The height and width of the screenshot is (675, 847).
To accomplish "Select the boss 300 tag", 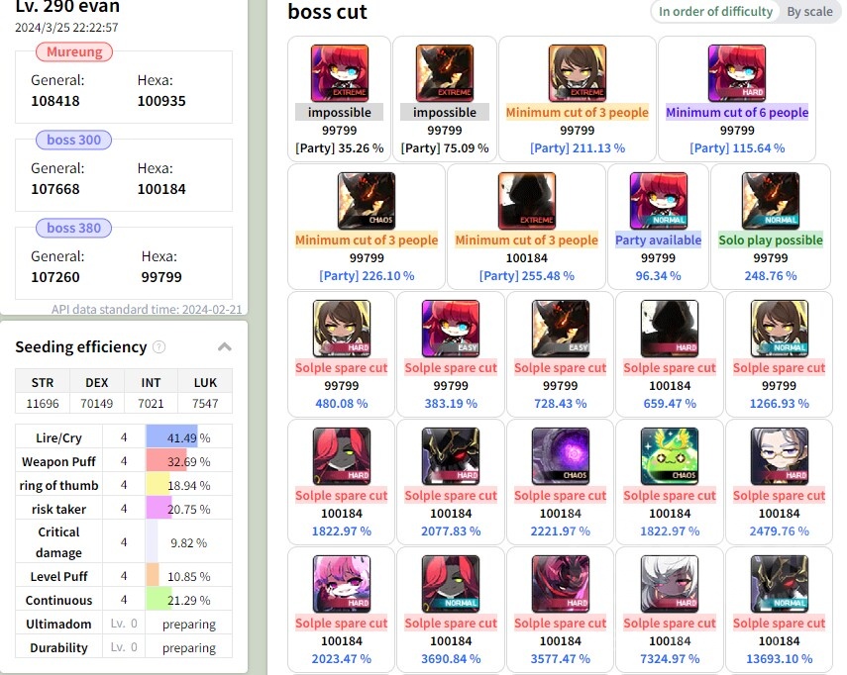I will click(73, 140).
